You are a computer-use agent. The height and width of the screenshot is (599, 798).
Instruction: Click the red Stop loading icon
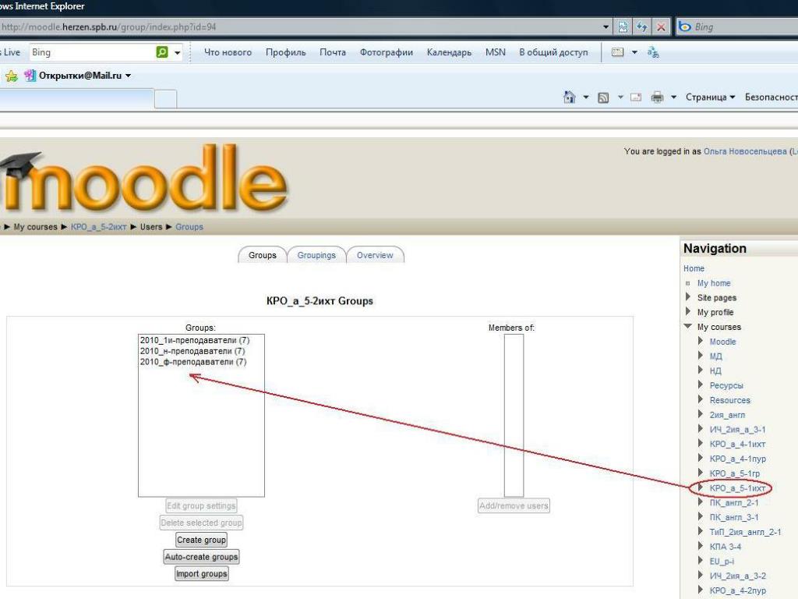[661, 27]
